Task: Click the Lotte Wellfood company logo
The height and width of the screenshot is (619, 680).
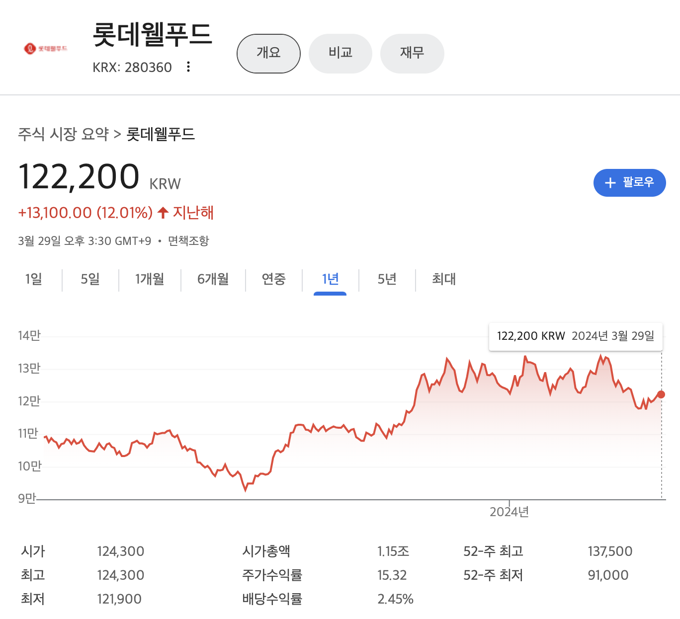Action: coord(45,48)
